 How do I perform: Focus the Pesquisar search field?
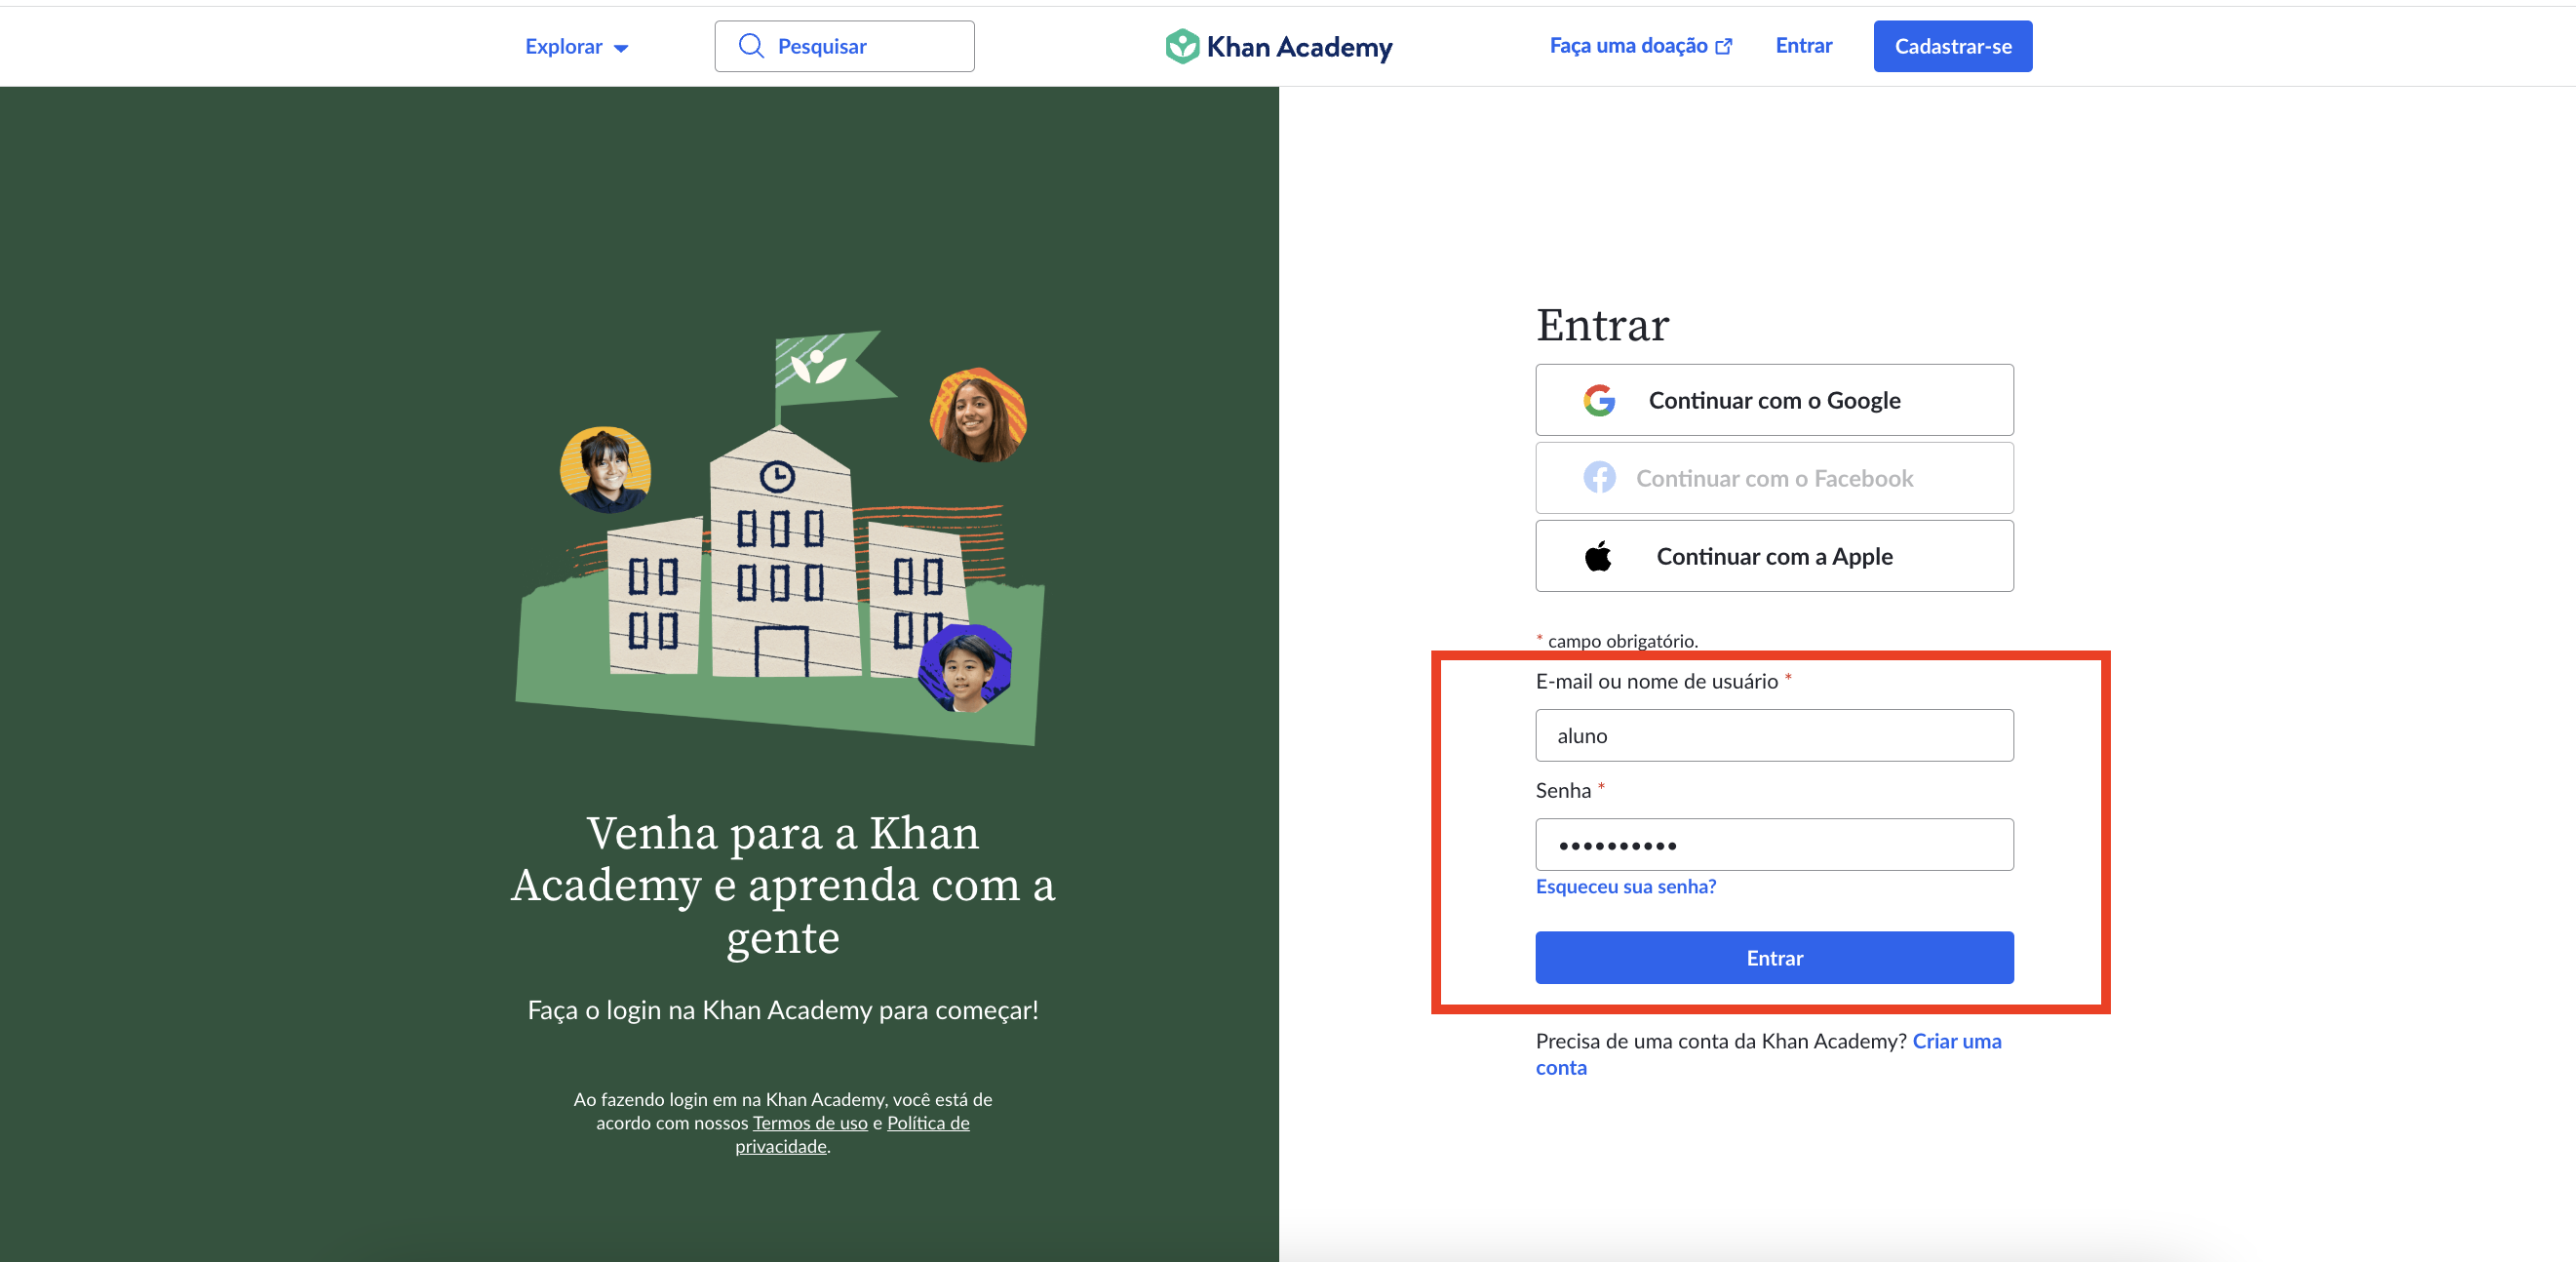pyautogui.click(x=844, y=46)
